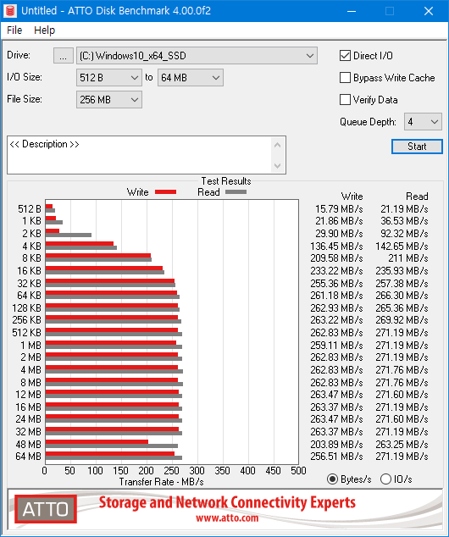Click the 1 KB read value 36.53 MB/s
449x537 pixels.
[x=404, y=221]
